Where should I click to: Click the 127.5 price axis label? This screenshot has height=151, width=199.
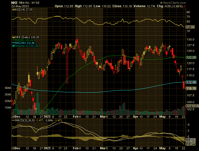(190, 45)
